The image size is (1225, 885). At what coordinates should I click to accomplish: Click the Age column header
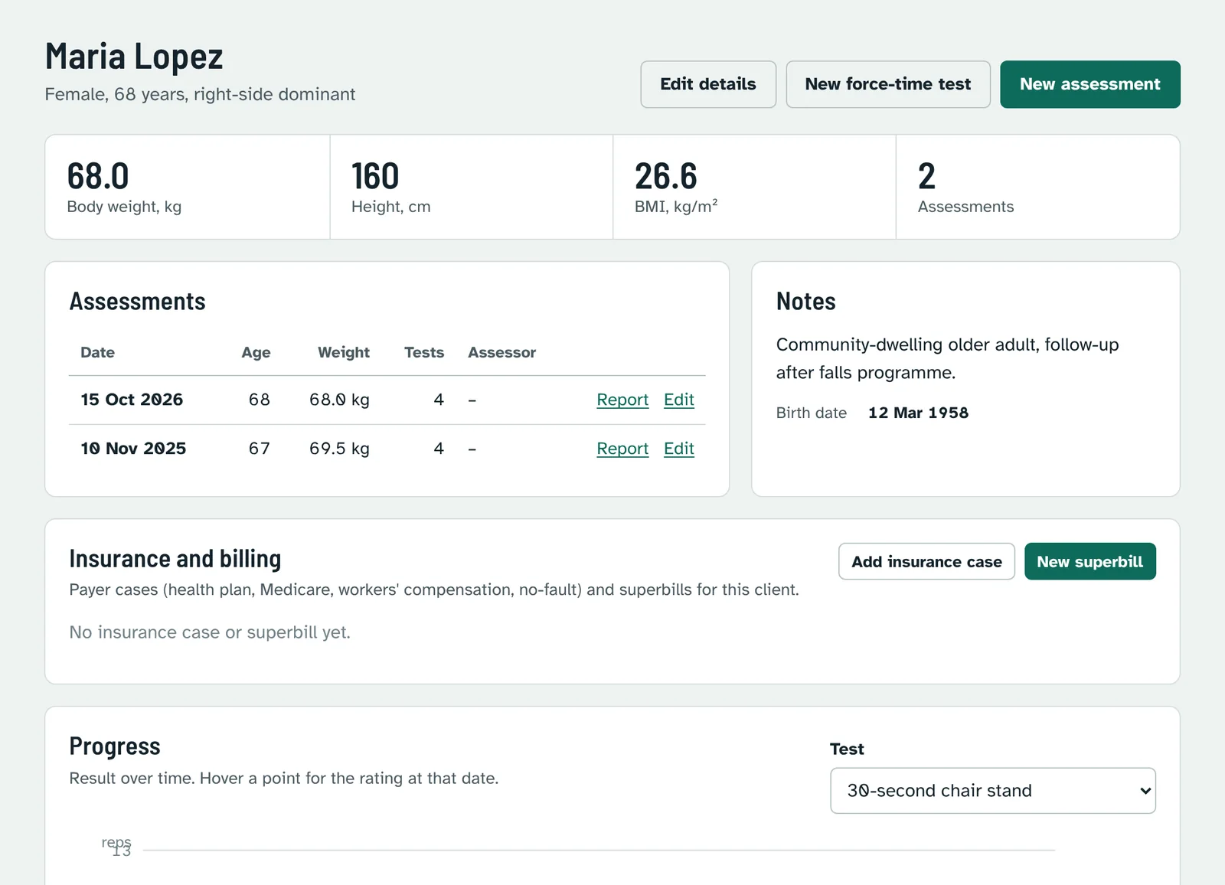(256, 352)
